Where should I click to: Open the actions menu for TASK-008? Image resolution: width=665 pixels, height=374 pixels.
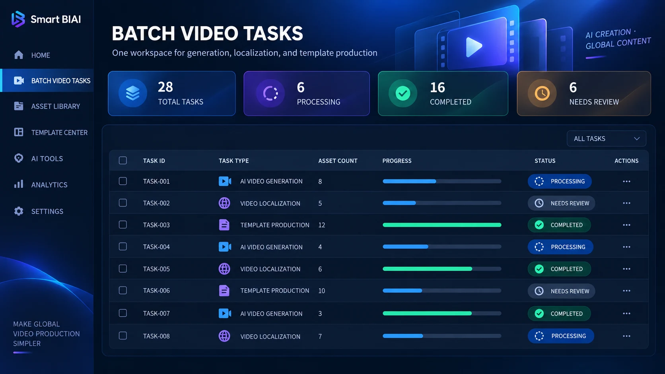tap(627, 336)
